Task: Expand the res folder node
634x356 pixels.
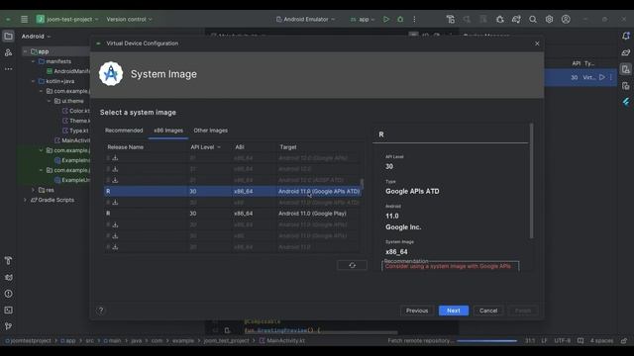Action: pos(33,190)
